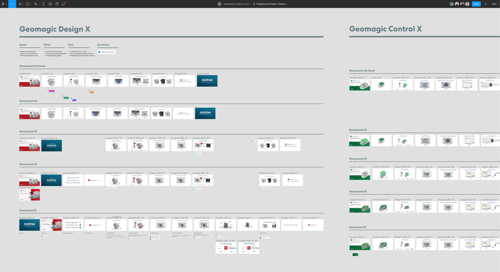Open the Tradeshow Product Videos file menu chevron

288,4
